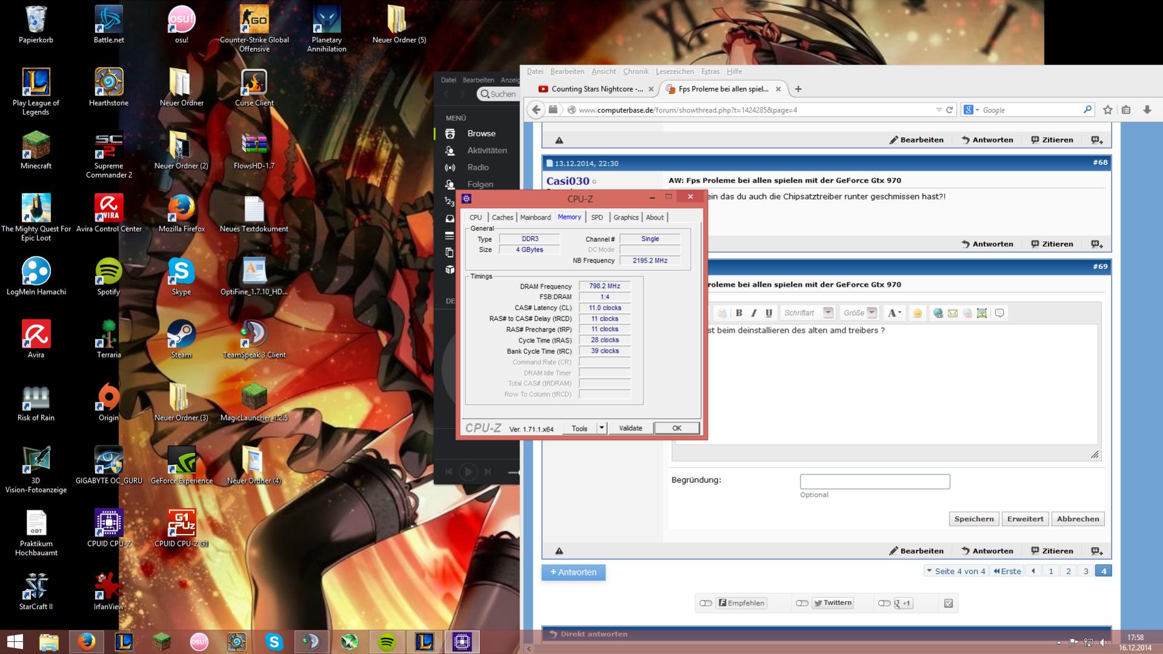This screenshot has width=1163, height=654.
Task: Reload the page in Firefox
Action: click(950, 110)
